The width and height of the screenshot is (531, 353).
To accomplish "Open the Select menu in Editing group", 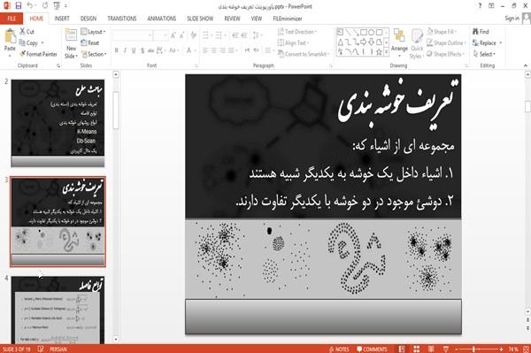I will 484,54.
